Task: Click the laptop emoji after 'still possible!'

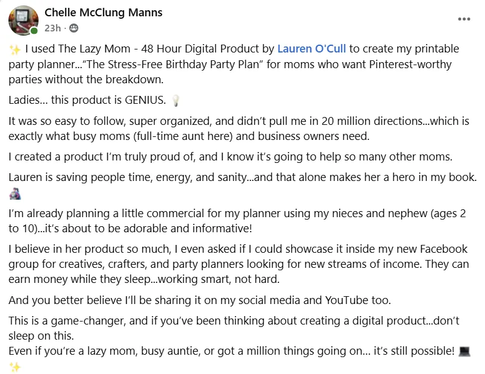Action: point(465,352)
